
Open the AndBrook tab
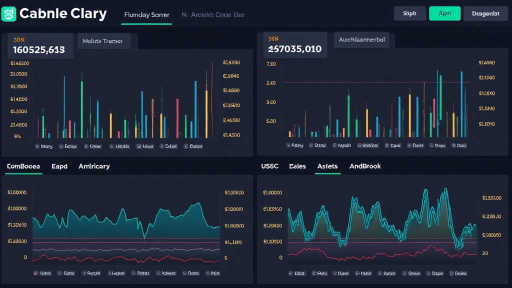tap(365, 166)
